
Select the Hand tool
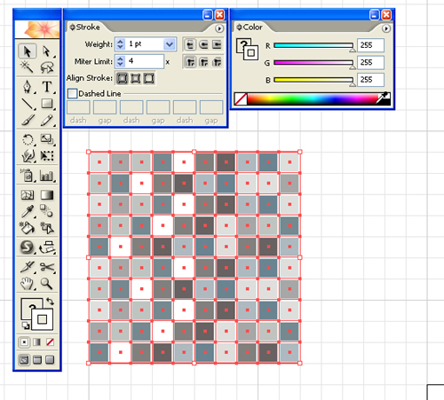(x=28, y=284)
